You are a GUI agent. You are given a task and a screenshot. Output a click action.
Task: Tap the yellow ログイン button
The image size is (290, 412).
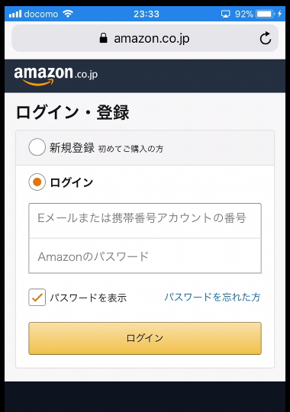(x=145, y=338)
